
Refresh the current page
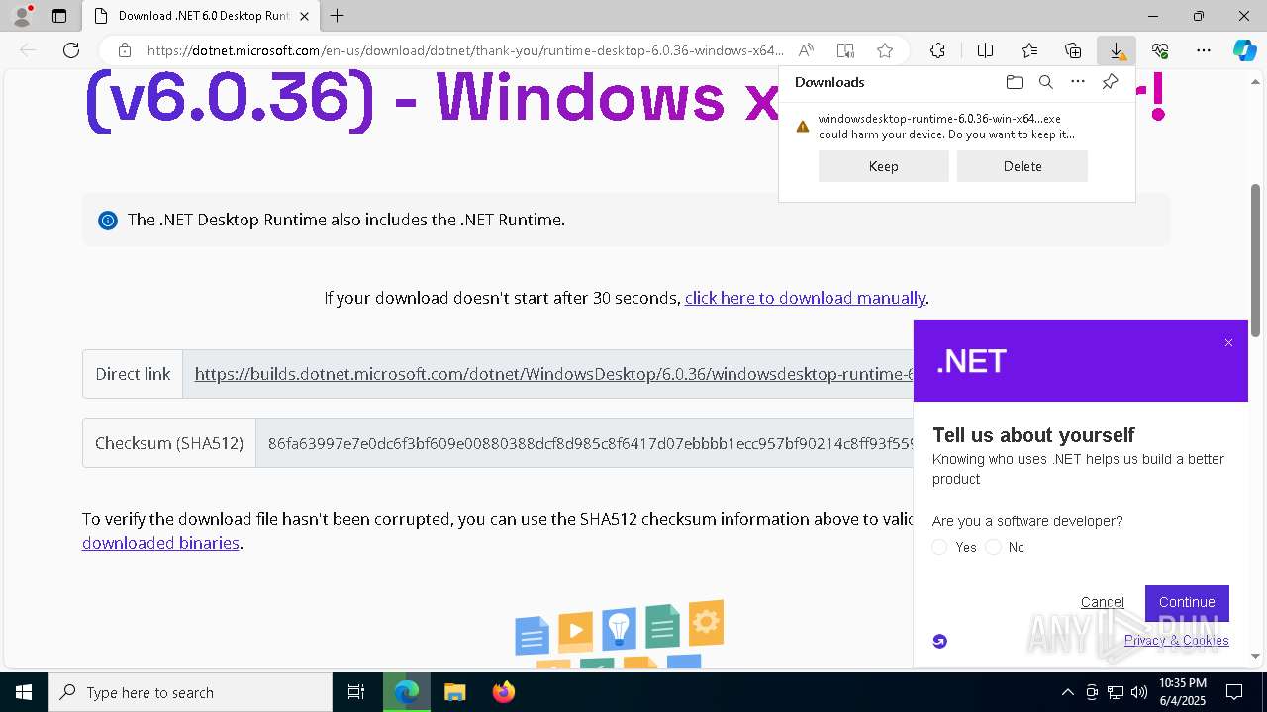[x=71, y=50]
